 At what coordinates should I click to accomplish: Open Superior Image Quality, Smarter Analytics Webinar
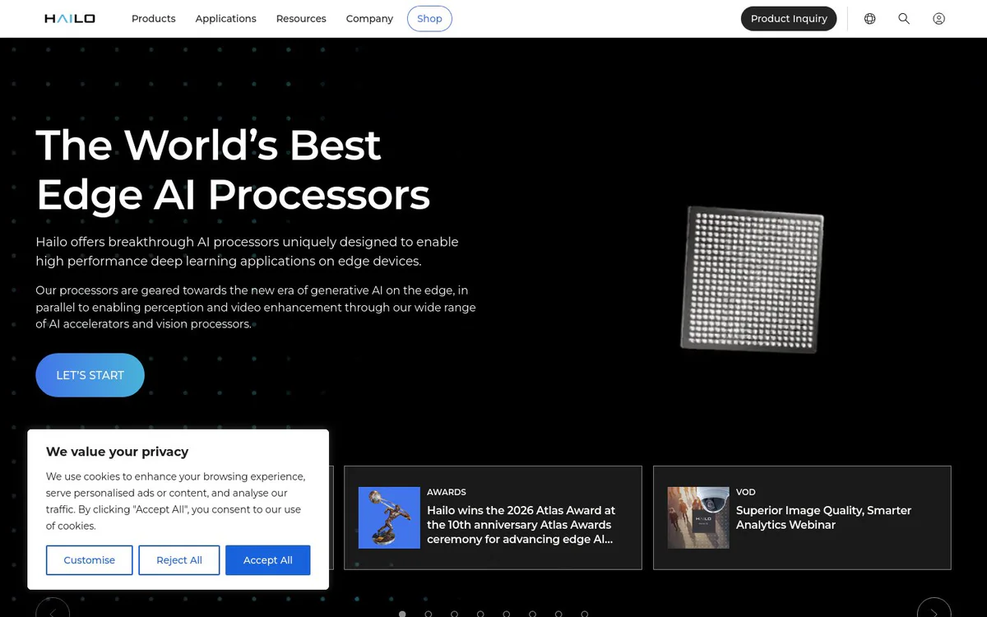pyautogui.click(x=823, y=517)
